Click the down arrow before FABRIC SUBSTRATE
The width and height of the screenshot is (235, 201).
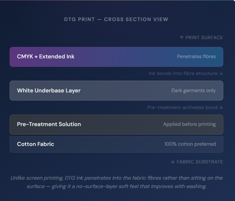(173, 162)
